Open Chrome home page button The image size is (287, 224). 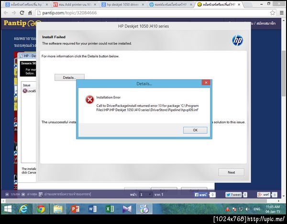point(30,12)
